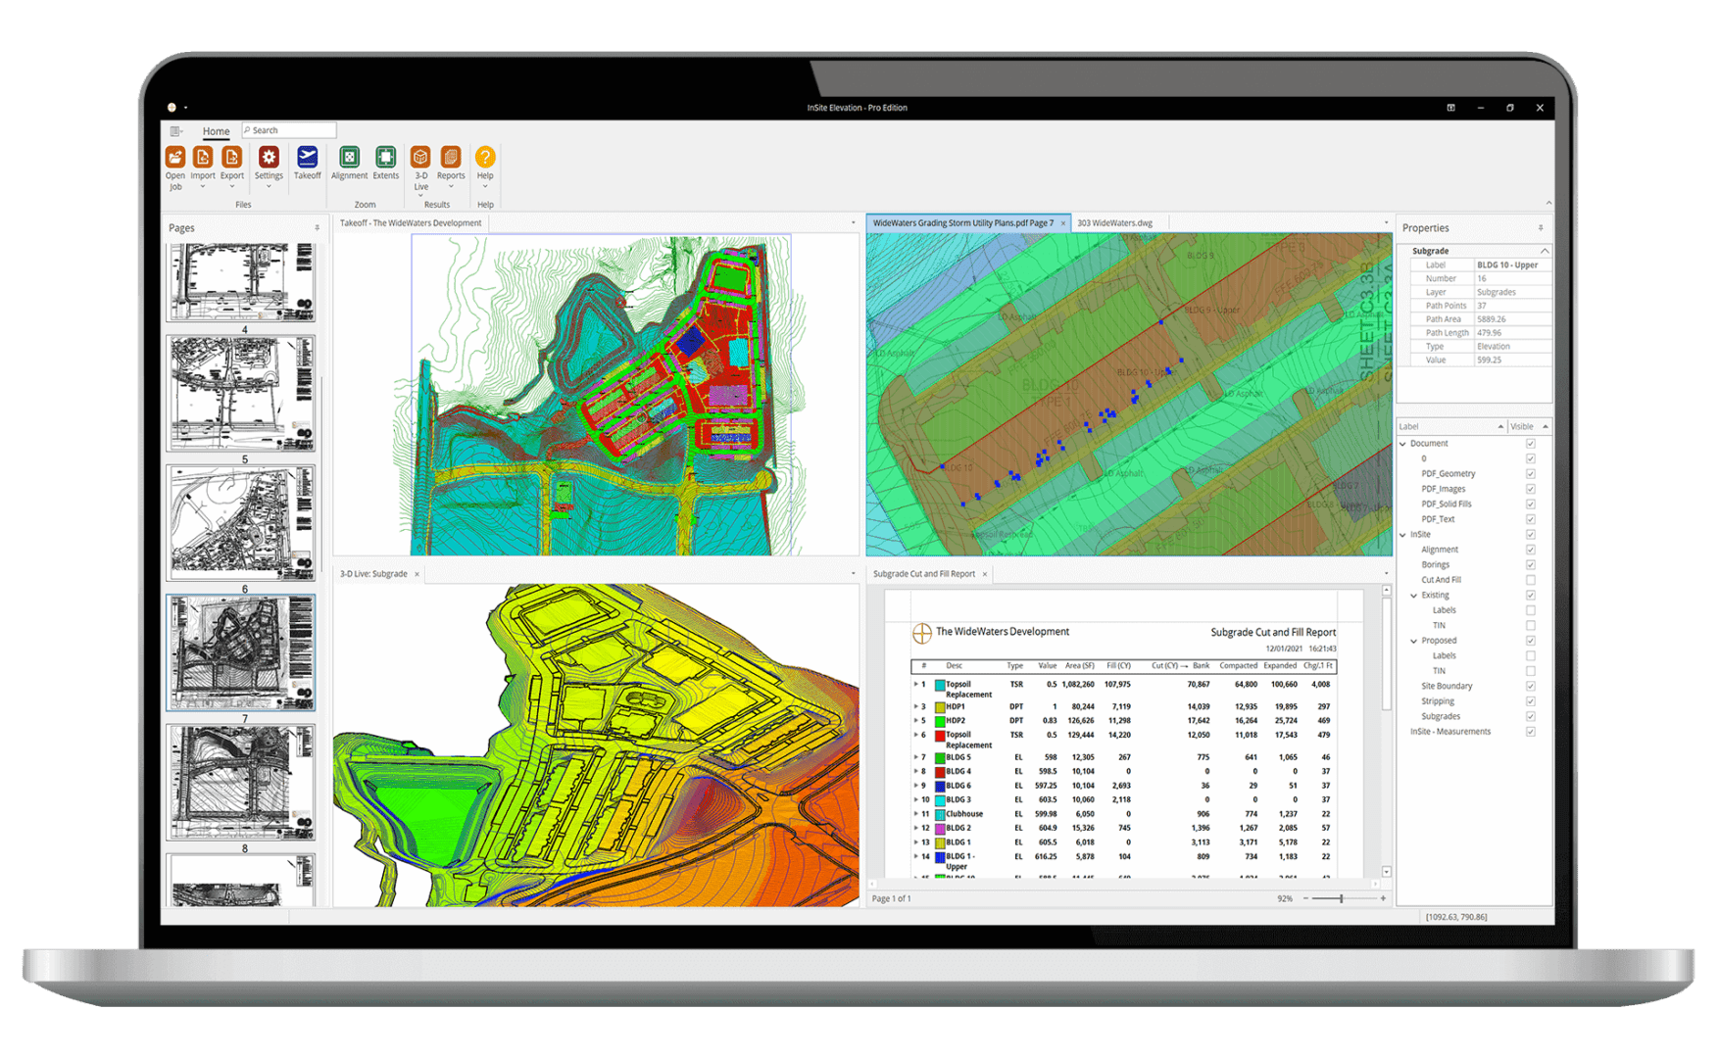The height and width of the screenshot is (1058, 1719).
Task: Open the Reports dropdown arrow
Action: tap(451, 186)
